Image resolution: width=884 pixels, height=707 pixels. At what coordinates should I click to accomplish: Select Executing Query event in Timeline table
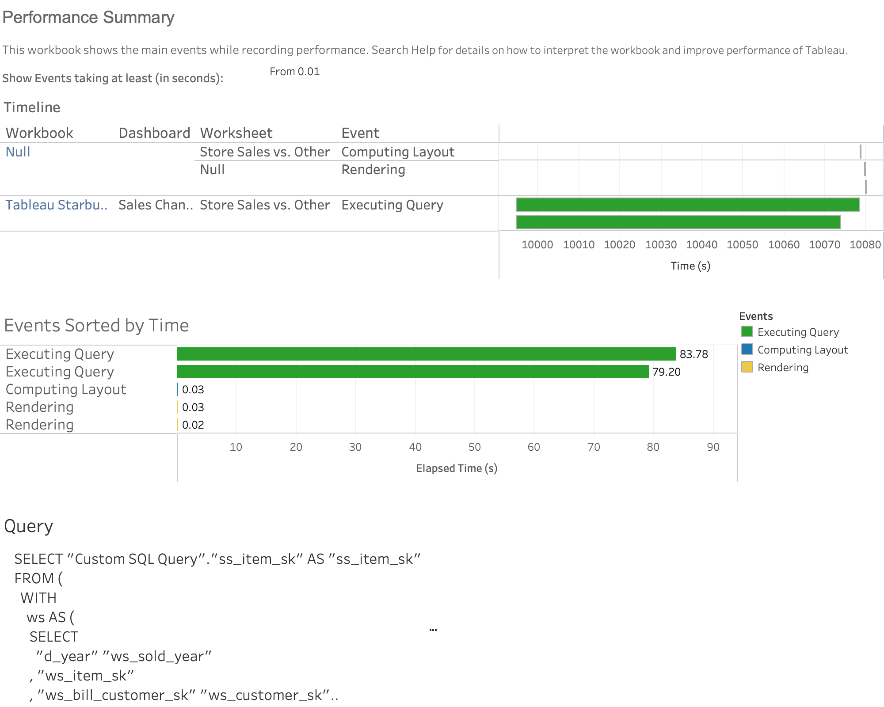click(392, 205)
